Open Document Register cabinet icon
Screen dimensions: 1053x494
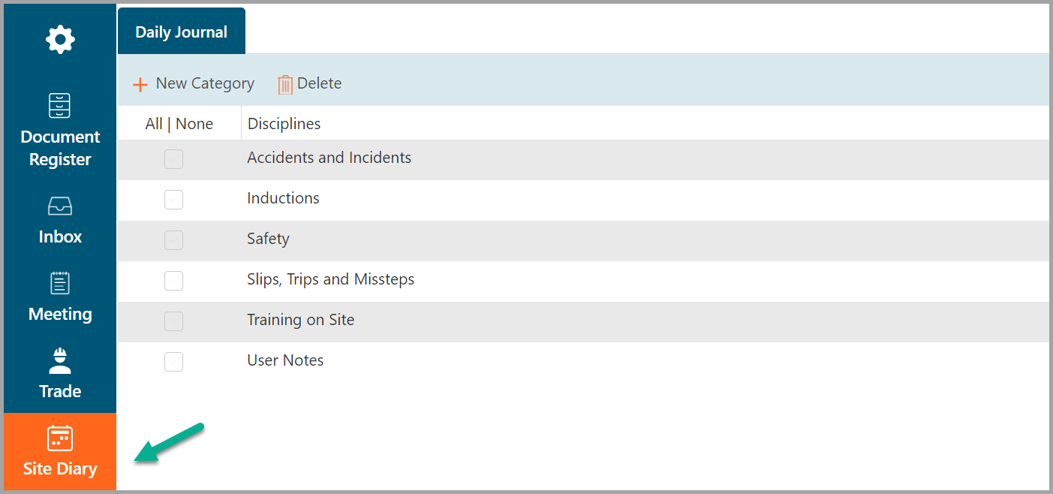(x=60, y=106)
